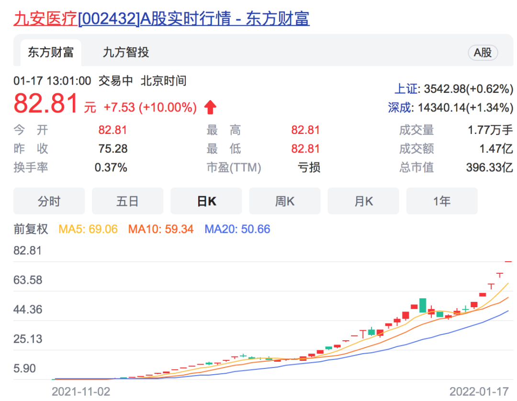Select the 月K chart view
517x401 pixels.
tap(363, 201)
